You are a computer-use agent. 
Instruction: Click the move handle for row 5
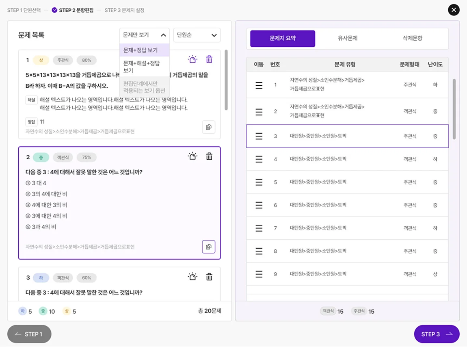coord(259,182)
